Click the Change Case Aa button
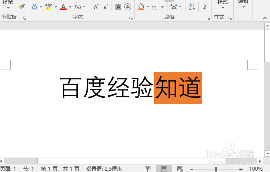The image size is (270, 172). click(x=78, y=7)
